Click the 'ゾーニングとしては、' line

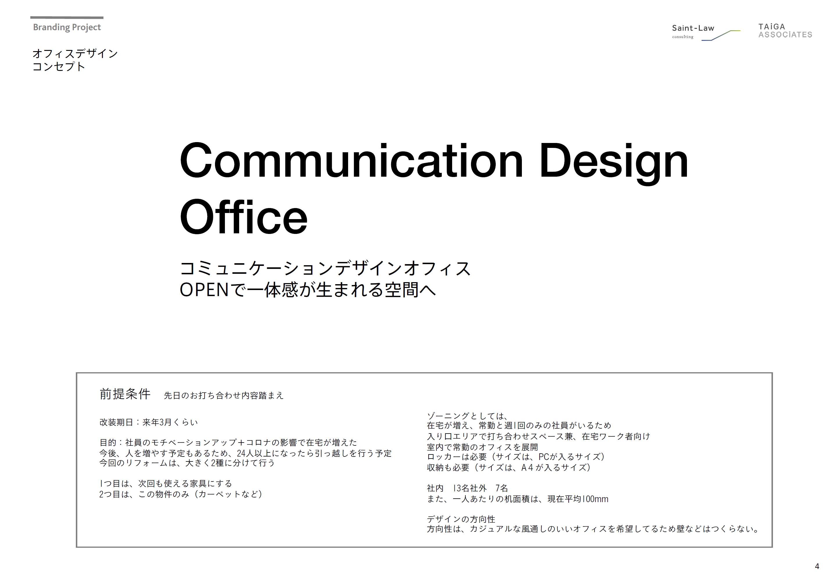point(467,416)
